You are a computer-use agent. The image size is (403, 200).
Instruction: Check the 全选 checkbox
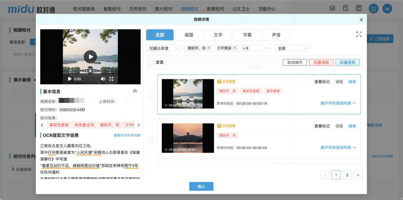point(151,62)
